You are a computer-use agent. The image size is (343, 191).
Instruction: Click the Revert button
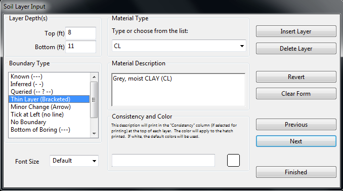coord(296,77)
